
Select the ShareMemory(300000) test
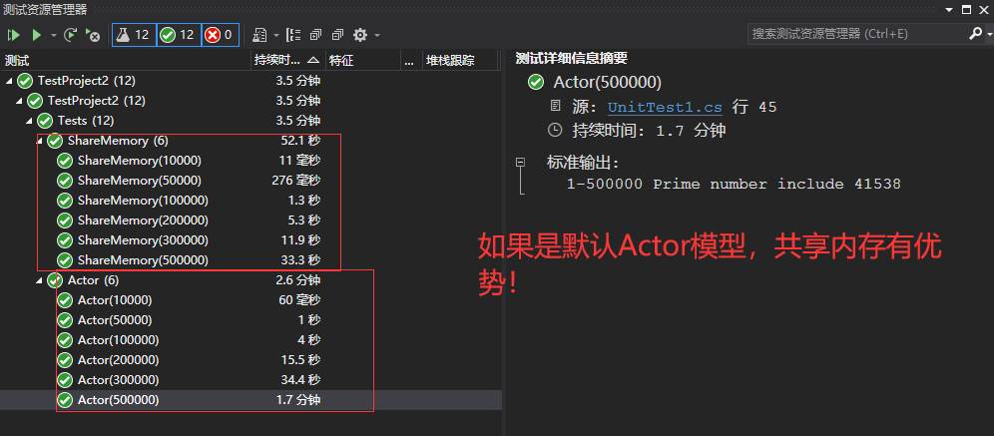tap(250, 240)
